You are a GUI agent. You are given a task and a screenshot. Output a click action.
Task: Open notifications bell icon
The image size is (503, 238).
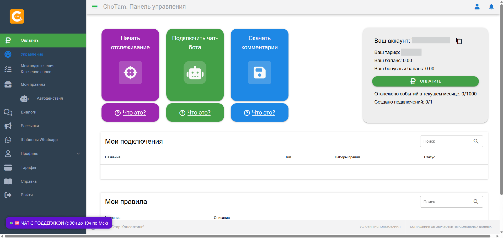491,7
